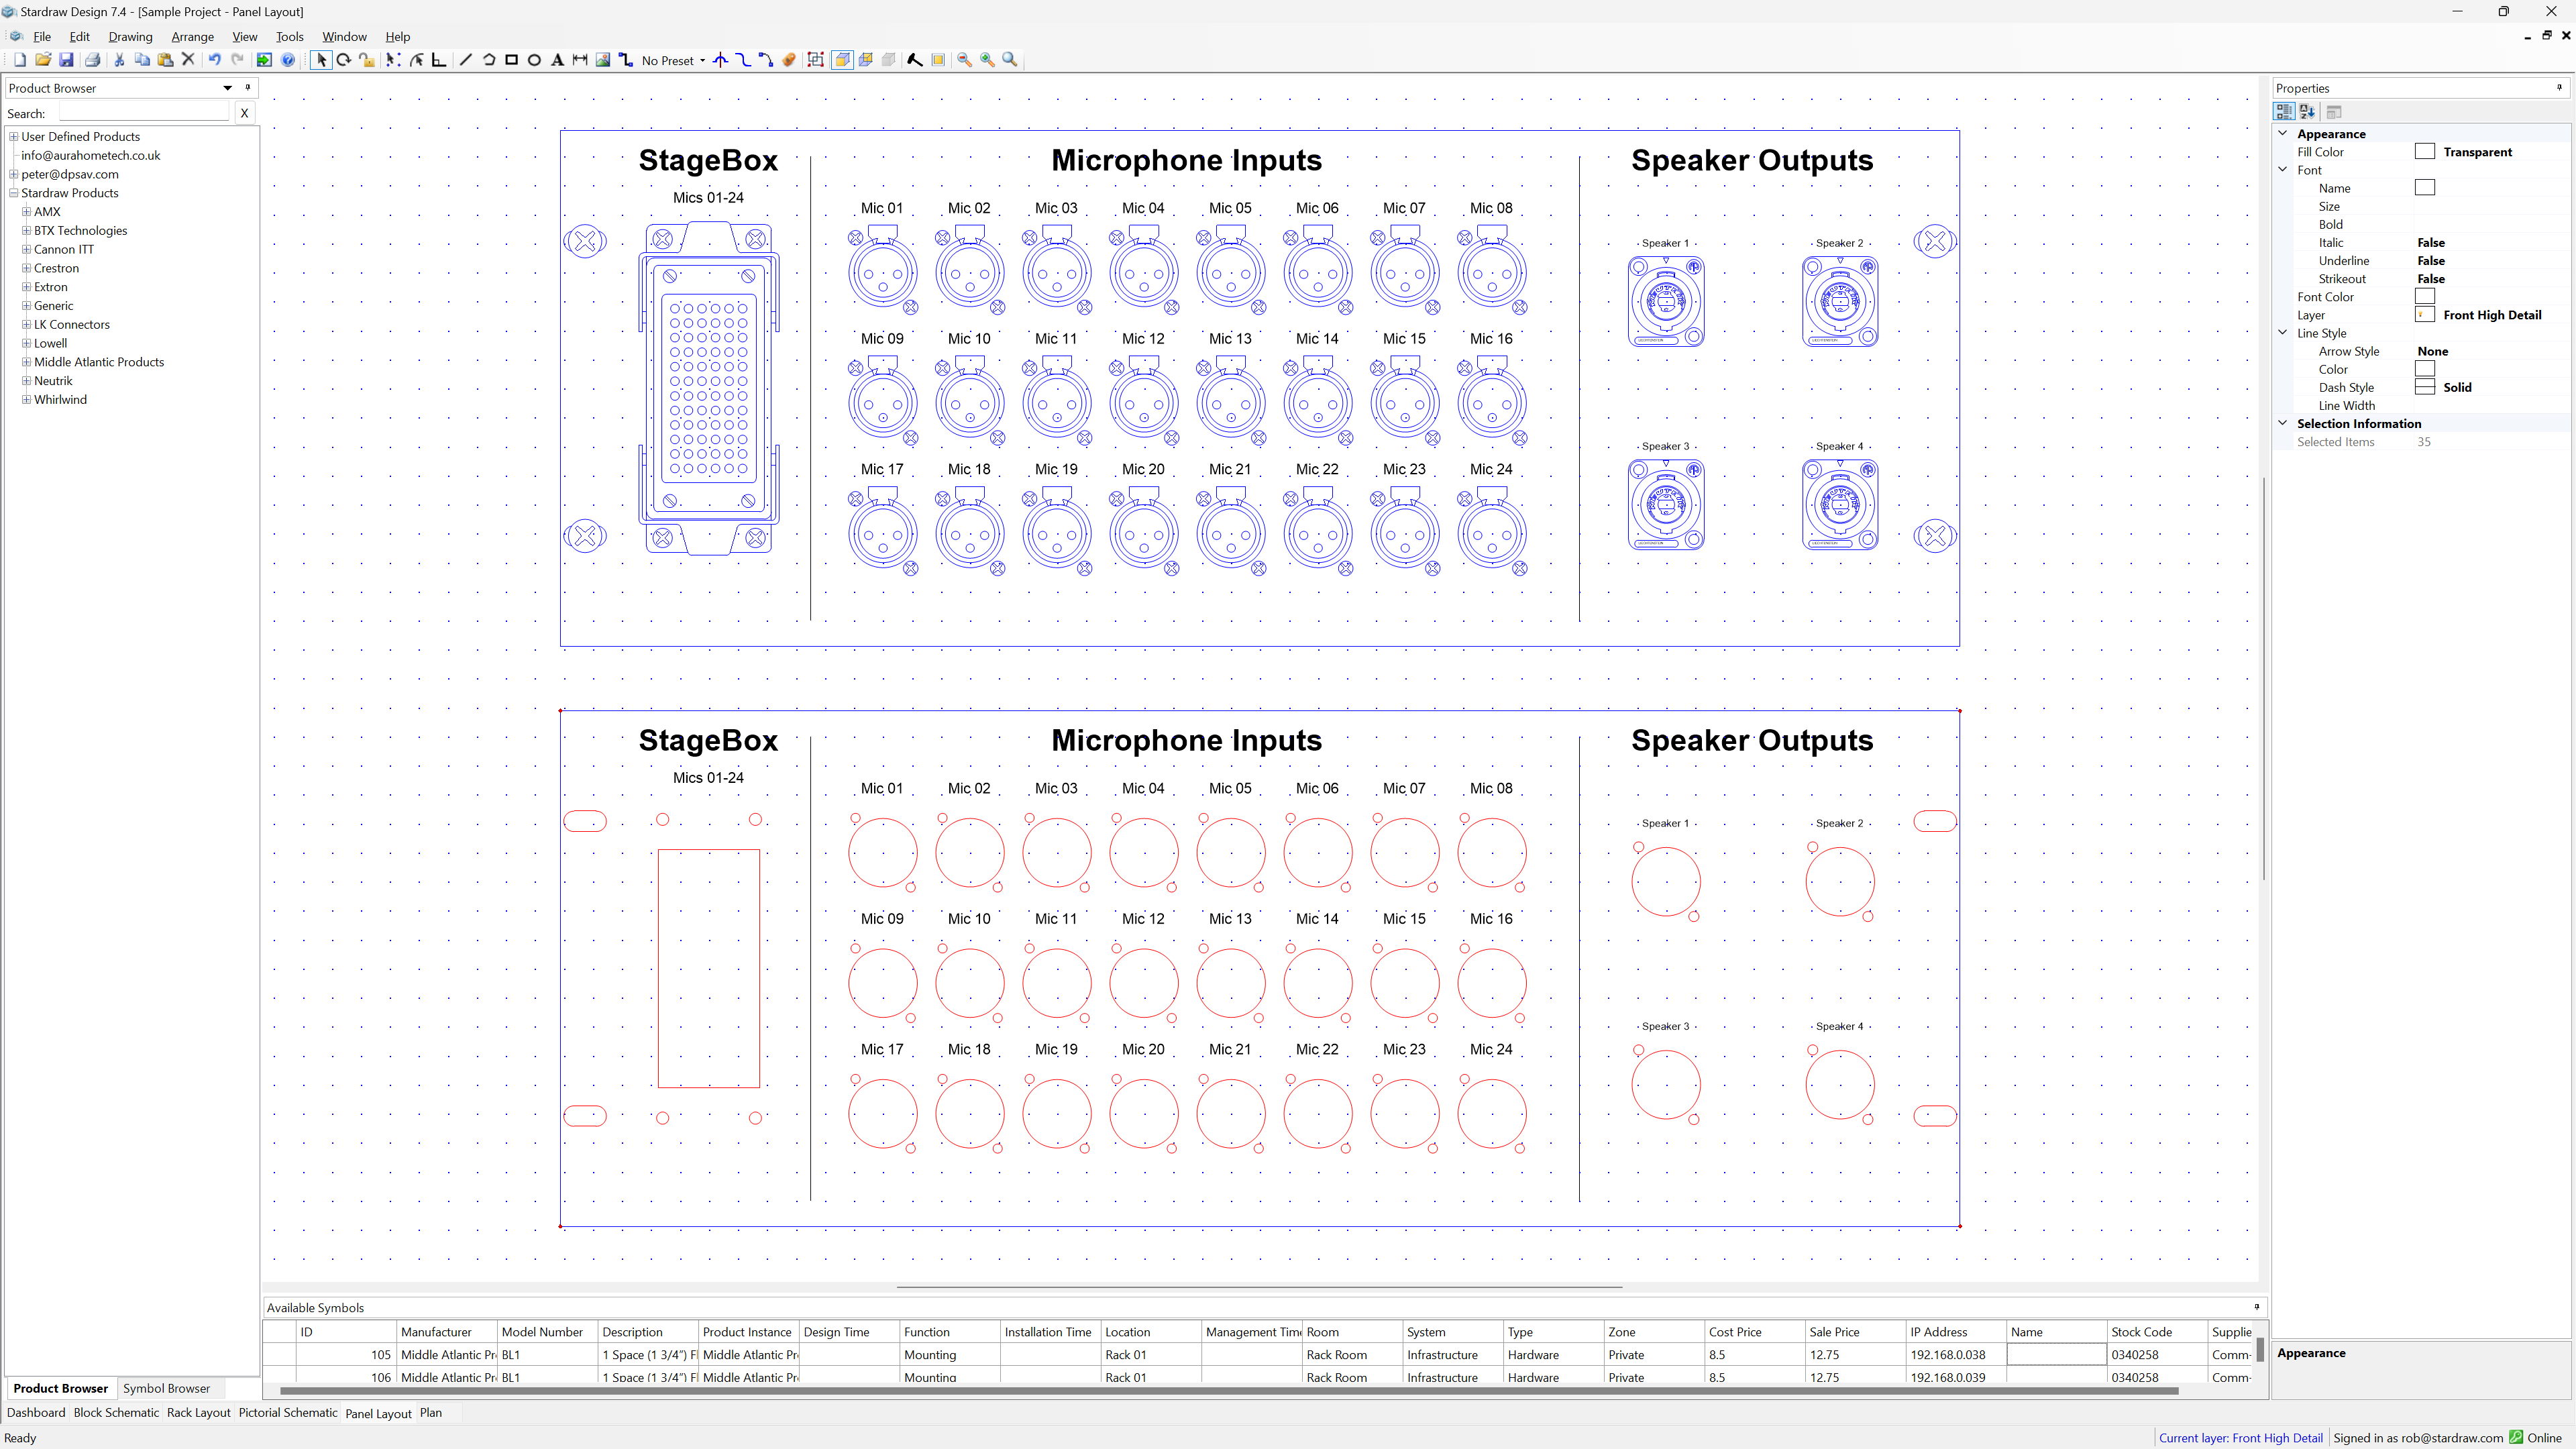Select the Rectangle drawing tool

tap(511, 60)
